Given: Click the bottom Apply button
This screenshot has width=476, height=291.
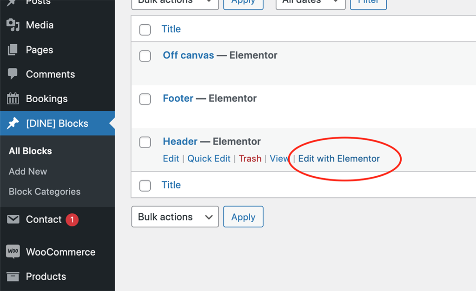Looking at the screenshot, I should point(243,217).
